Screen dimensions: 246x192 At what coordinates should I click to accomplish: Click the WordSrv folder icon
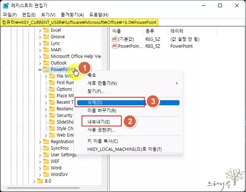[46, 174]
